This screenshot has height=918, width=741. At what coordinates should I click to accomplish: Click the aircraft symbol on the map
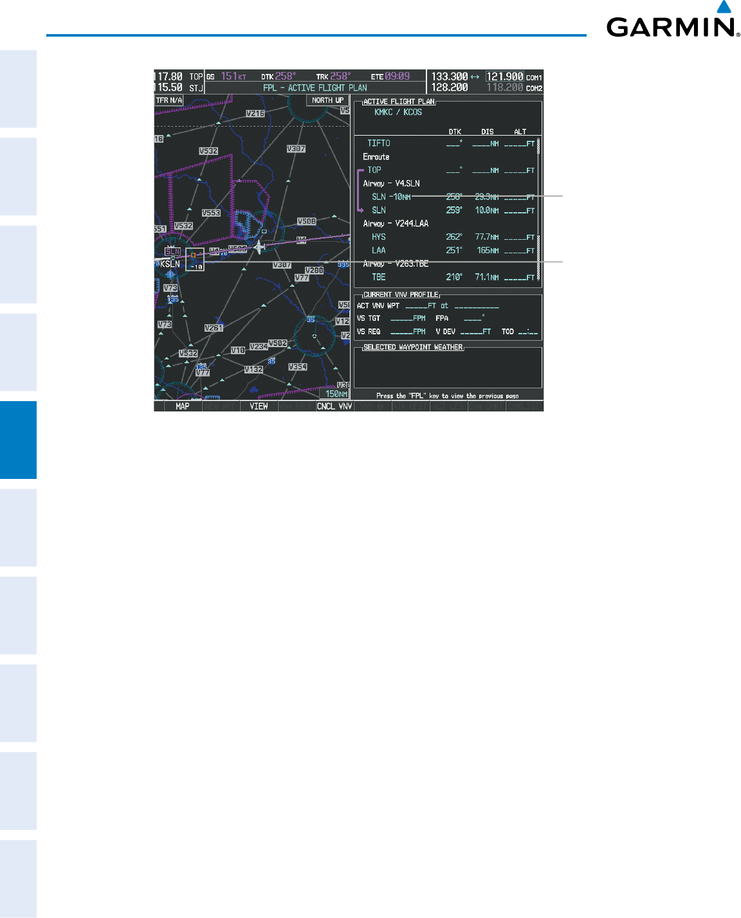(259, 247)
